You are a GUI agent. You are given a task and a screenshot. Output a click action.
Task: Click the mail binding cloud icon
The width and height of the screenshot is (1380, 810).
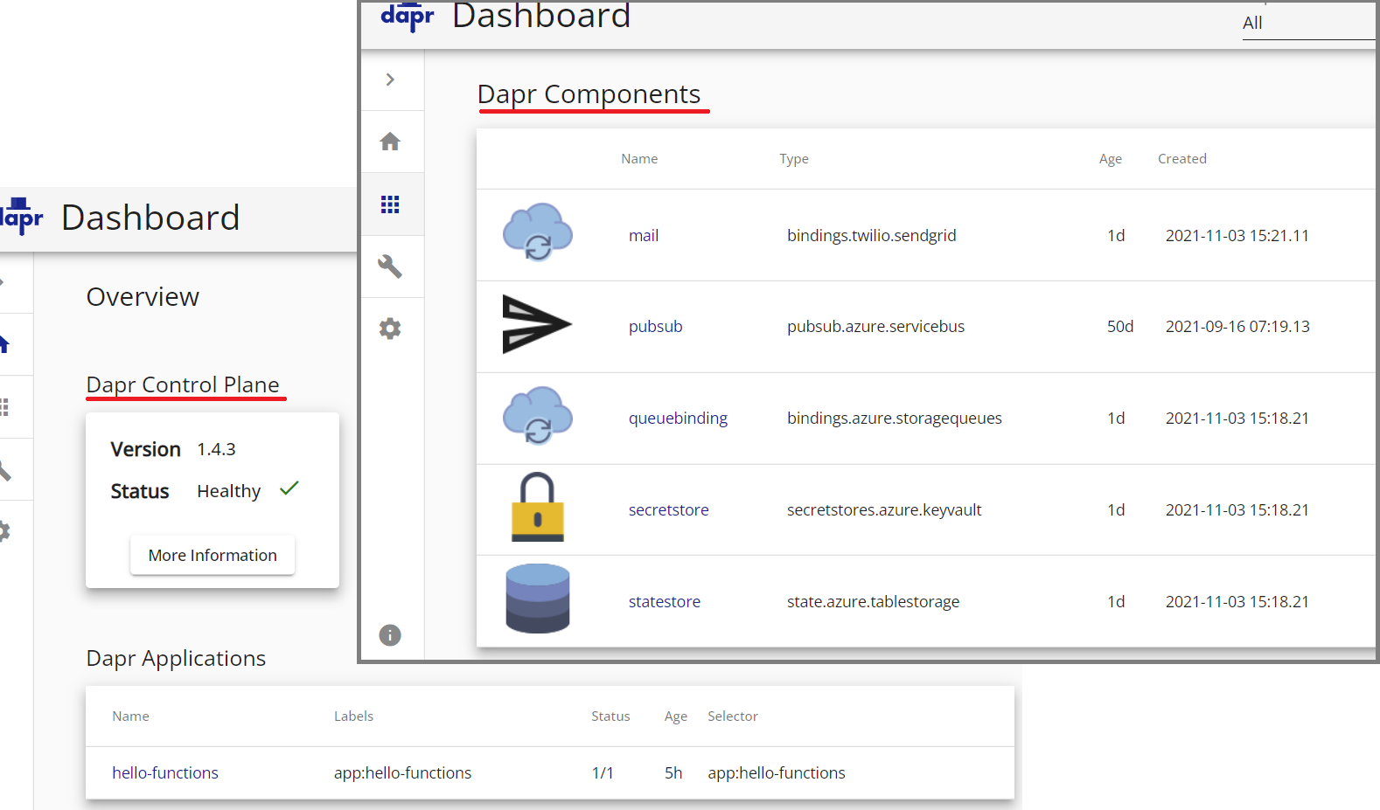coord(537,232)
